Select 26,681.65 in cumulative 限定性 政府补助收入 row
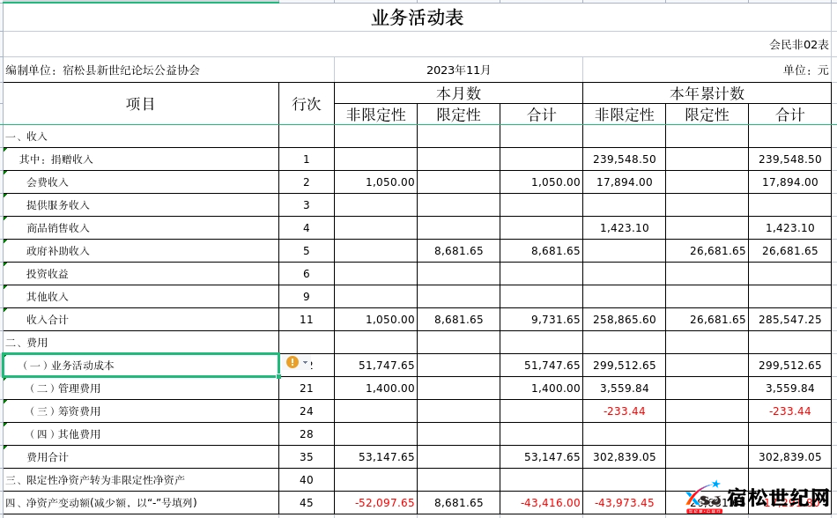The image size is (837, 518). [707, 251]
